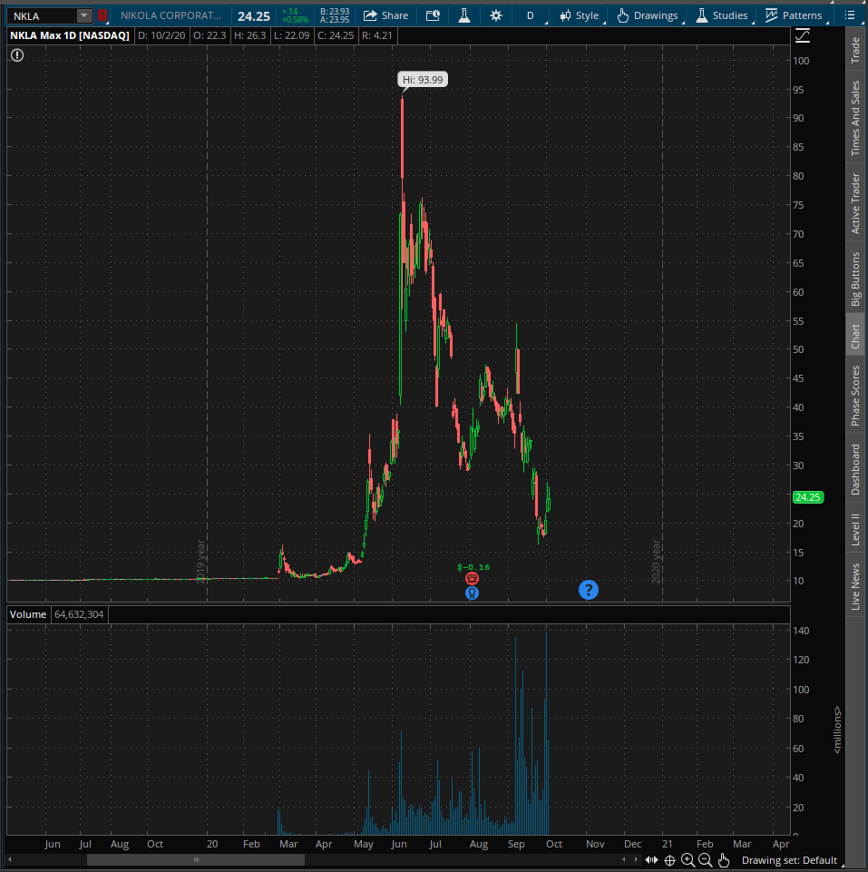Open the Dashboard side tab
Screen dimensions: 868x872
point(856,469)
